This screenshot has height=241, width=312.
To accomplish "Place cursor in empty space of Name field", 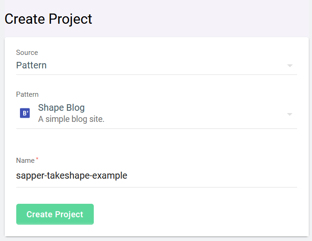I will point(211,175).
